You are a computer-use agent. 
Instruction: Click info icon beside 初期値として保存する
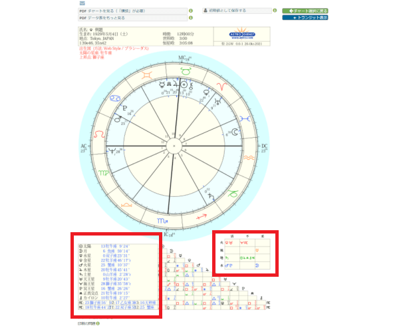coord(275,11)
